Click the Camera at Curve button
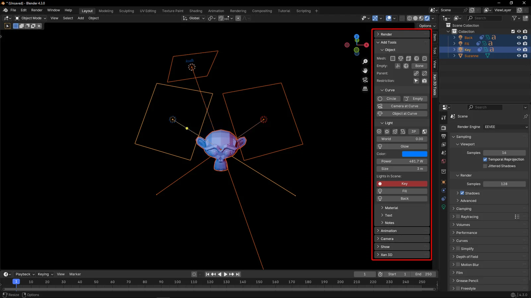The width and height of the screenshot is (531, 298). pyautogui.click(x=402, y=106)
